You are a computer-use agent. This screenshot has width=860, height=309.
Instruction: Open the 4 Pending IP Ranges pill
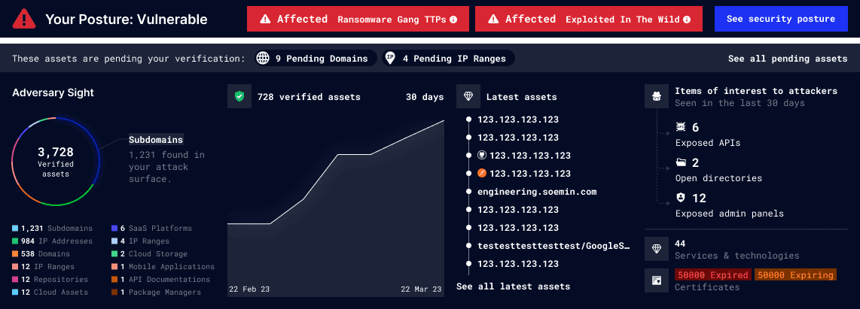coord(448,58)
